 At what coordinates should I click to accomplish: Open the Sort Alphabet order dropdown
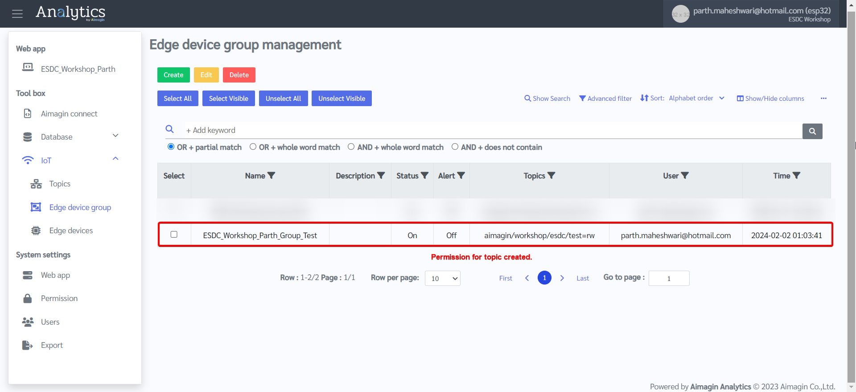696,98
